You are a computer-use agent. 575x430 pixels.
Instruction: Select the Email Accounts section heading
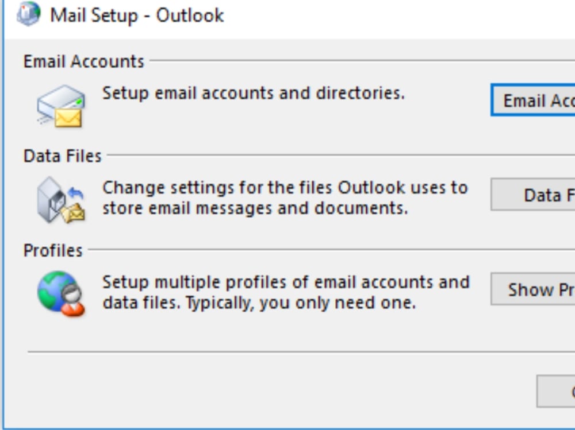point(83,61)
